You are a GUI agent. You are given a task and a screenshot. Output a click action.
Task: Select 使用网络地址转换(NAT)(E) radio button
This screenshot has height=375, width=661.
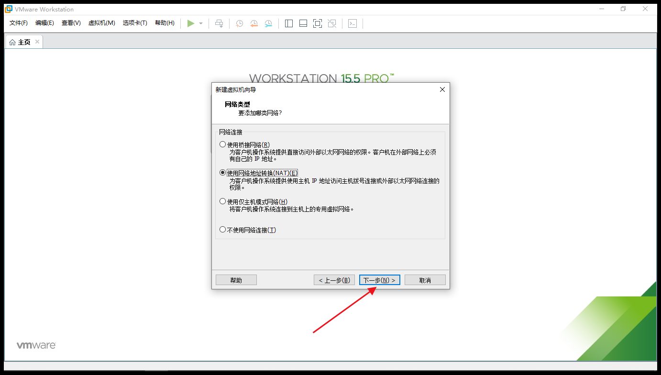pyautogui.click(x=222, y=173)
